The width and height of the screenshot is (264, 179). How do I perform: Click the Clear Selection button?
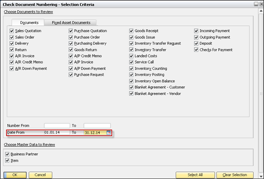pyautogui.click(x=235, y=175)
